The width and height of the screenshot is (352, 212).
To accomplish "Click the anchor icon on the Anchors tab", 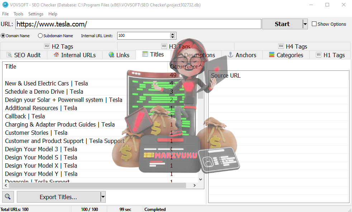I will click(230, 55).
